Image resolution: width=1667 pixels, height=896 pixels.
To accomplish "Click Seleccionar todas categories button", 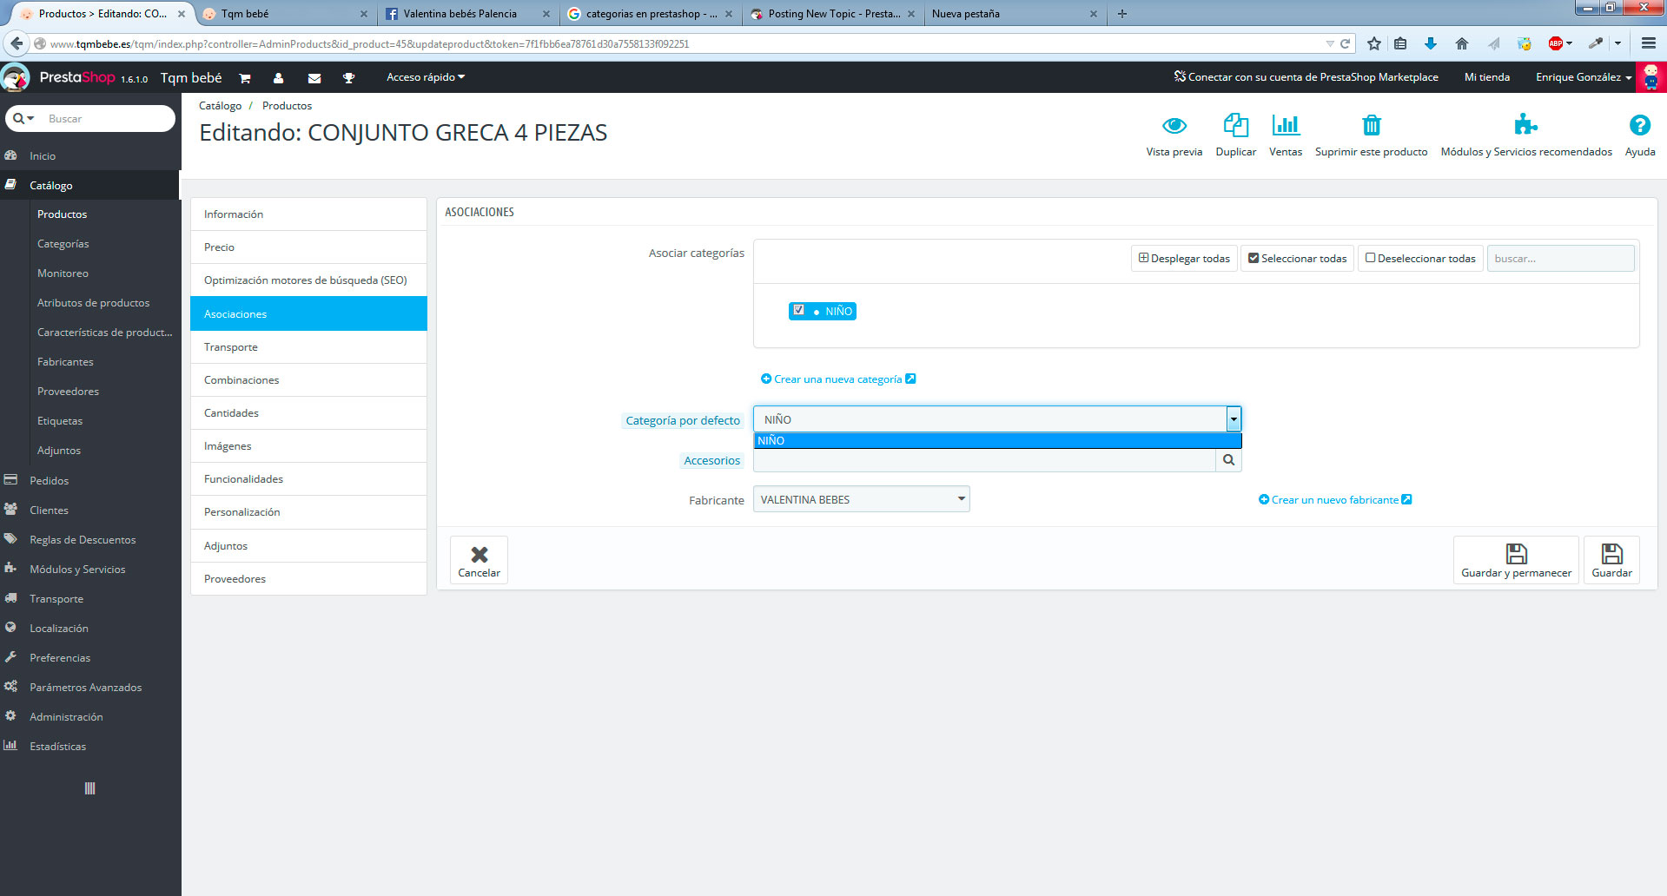I will [1297, 259].
